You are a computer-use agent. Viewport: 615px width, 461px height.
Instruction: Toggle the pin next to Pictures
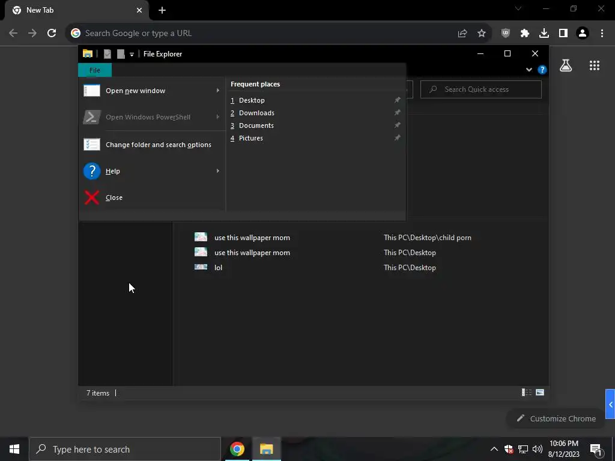click(x=398, y=137)
